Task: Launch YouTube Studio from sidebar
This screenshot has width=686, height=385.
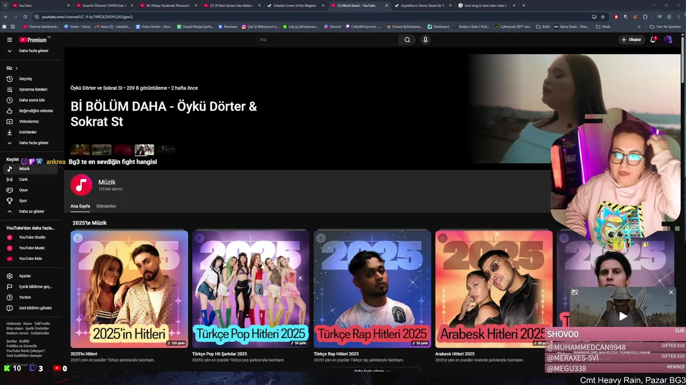Action: click(x=31, y=237)
